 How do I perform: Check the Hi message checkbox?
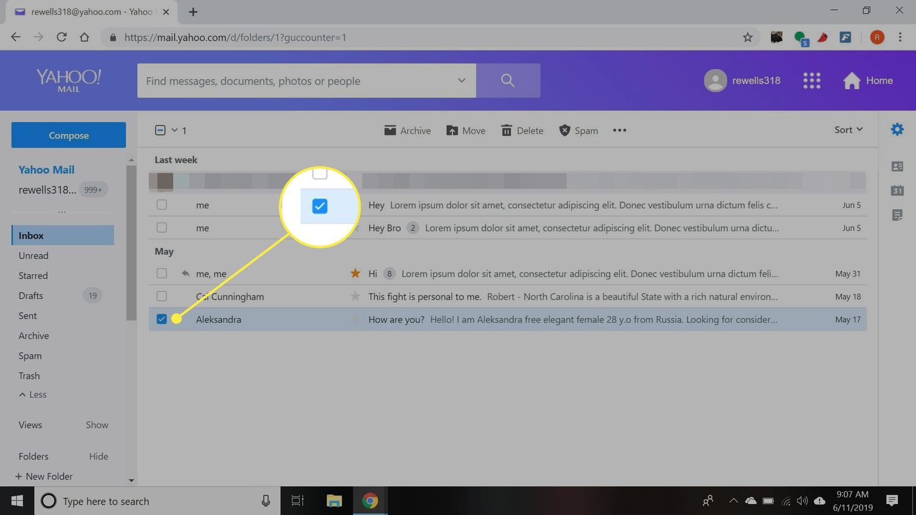pos(162,273)
